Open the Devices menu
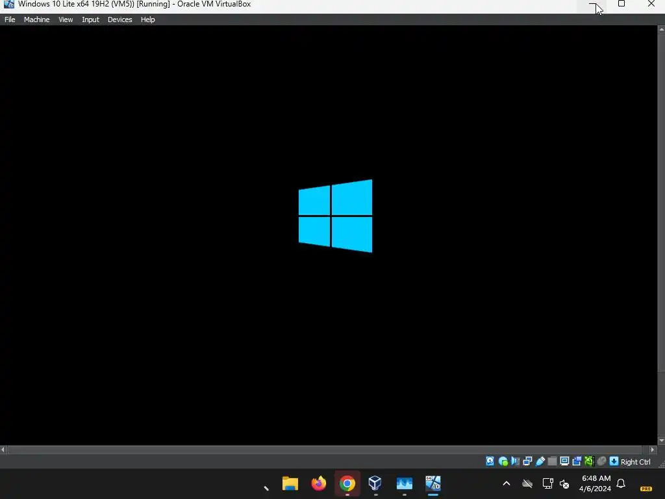 point(120,19)
